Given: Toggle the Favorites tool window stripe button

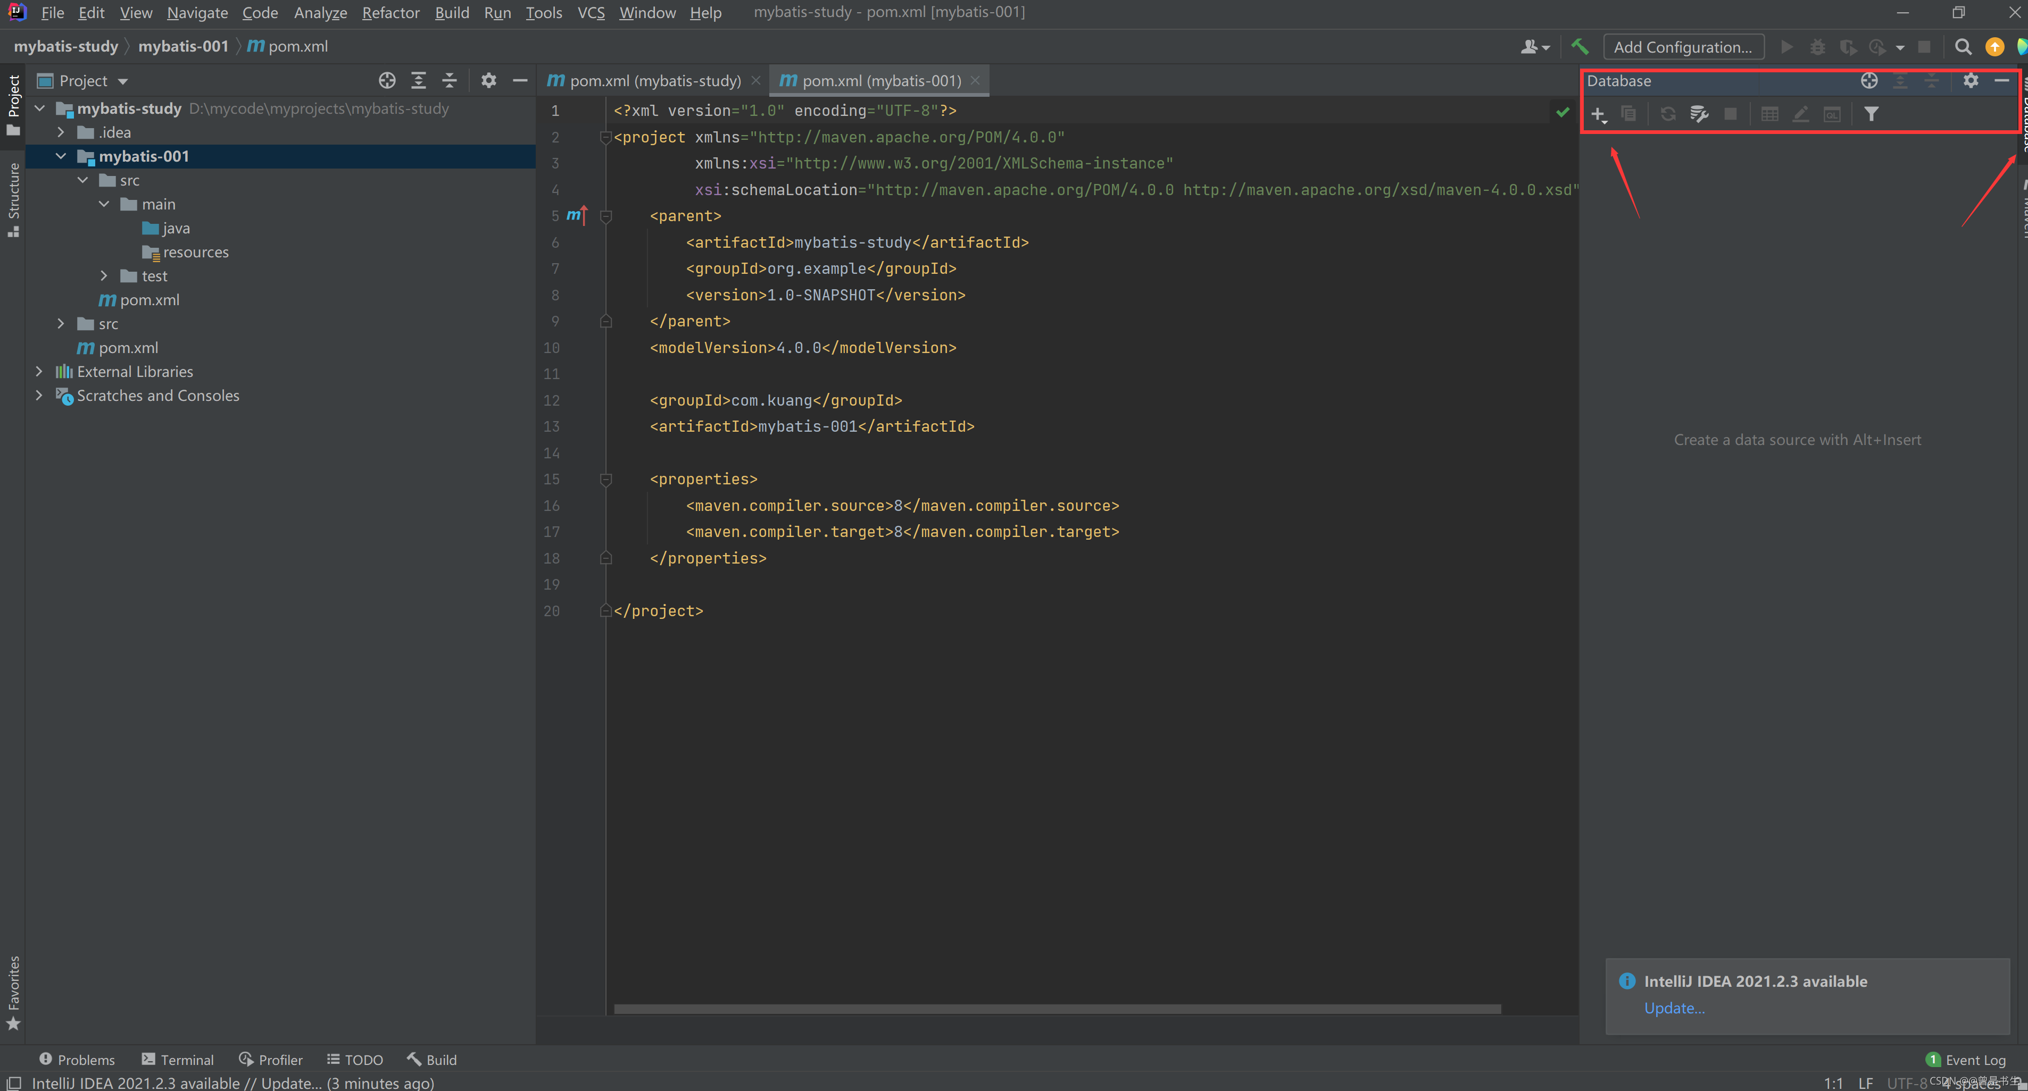Looking at the screenshot, I should coord(13,993).
